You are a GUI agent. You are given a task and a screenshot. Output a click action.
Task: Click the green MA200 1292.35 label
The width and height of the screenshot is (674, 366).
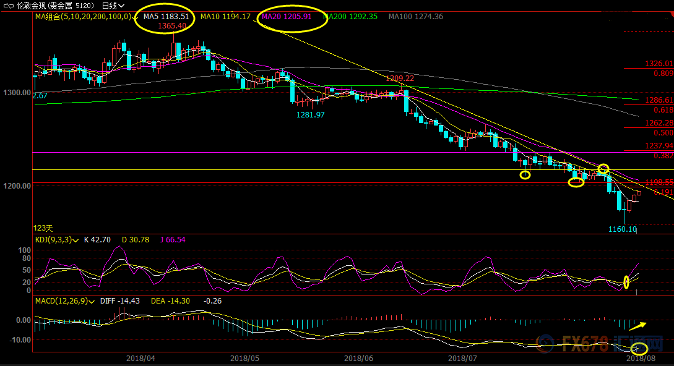[x=351, y=17]
